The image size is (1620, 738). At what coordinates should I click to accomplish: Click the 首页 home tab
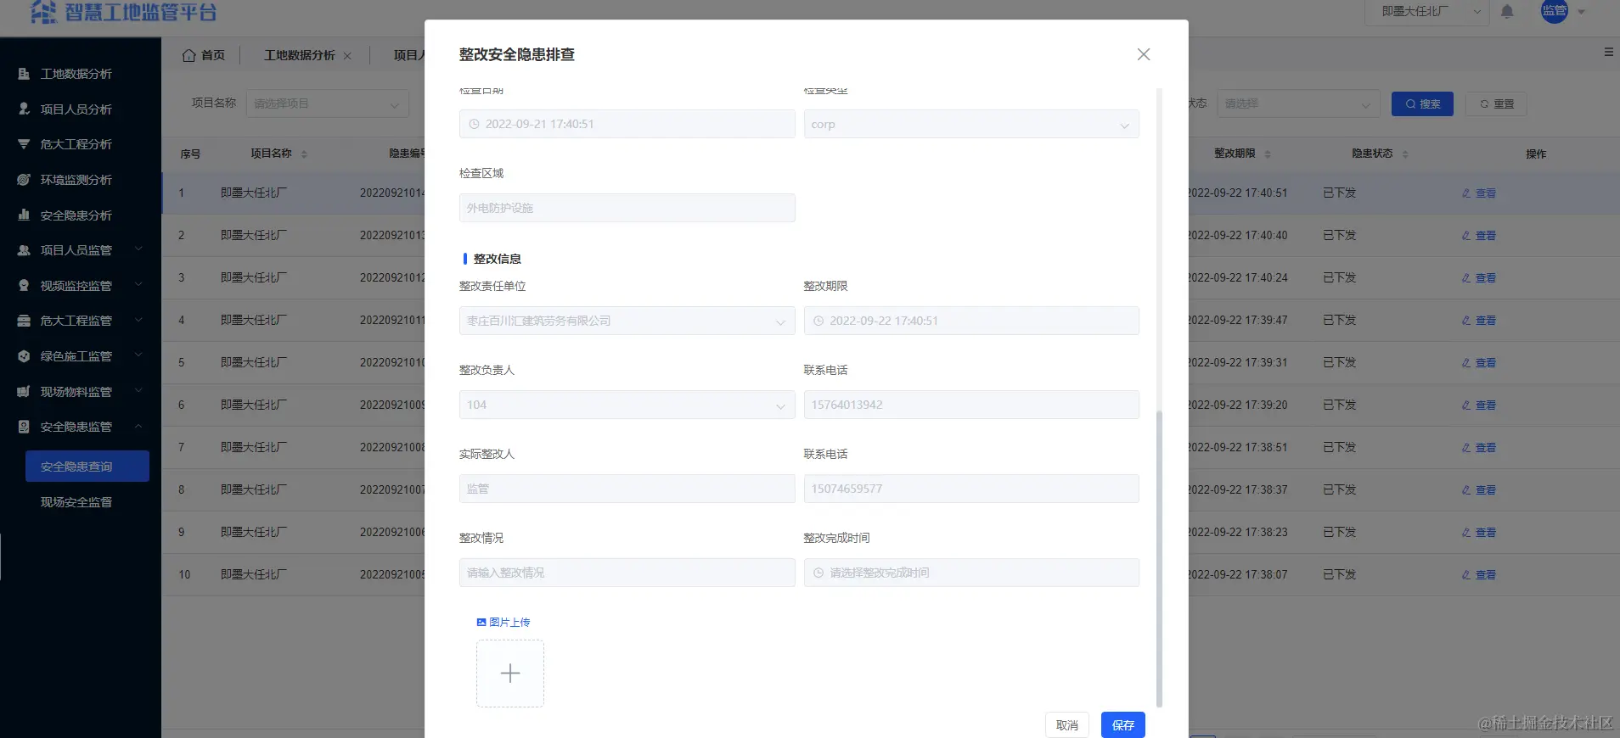click(204, 55)
